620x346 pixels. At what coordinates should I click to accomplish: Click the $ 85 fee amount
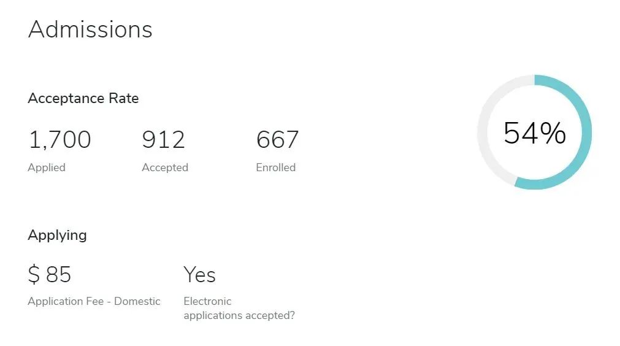pyautogui.click(x=50, y=274)
